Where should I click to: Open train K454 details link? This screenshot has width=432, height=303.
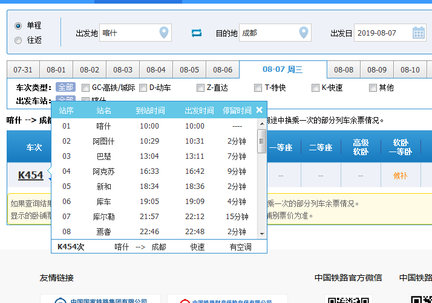point(30,175)
